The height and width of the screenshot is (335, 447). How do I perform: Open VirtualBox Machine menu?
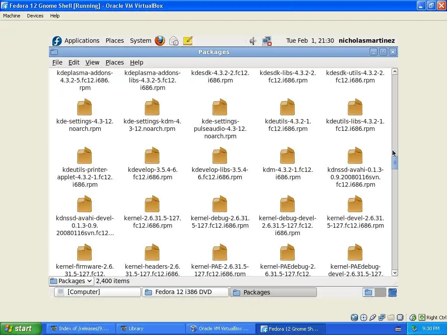[12, 16]
